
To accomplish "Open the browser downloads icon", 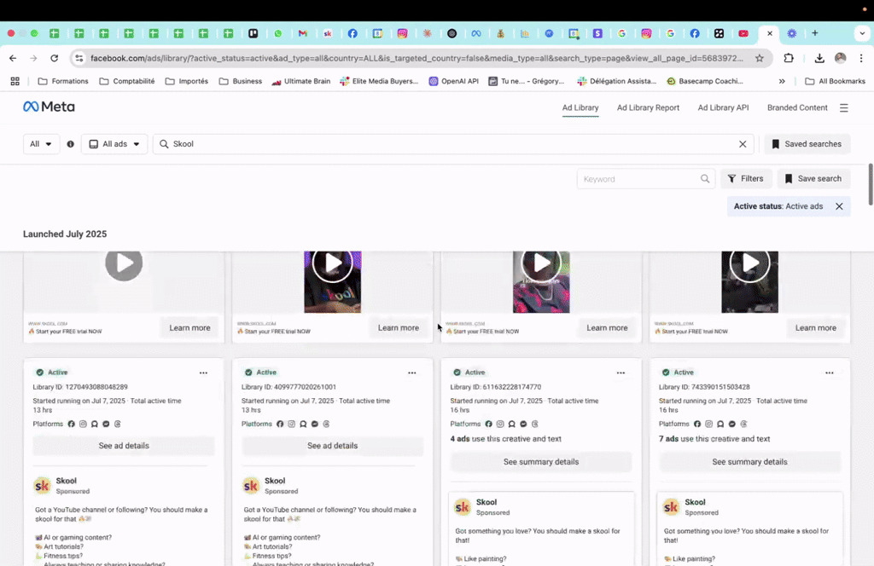I will click(819, 58).
